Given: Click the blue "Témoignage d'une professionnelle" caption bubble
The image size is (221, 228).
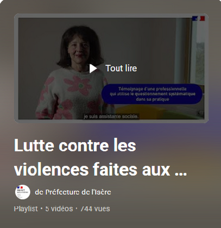Looking at the screenshot, I should 152,94.
